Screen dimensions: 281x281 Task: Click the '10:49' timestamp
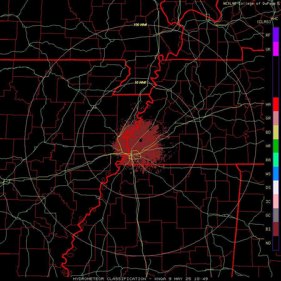tap(201, 279)
